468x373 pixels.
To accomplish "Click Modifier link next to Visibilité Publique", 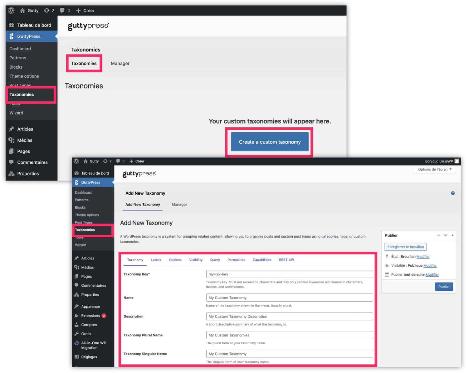I will 430,266.
